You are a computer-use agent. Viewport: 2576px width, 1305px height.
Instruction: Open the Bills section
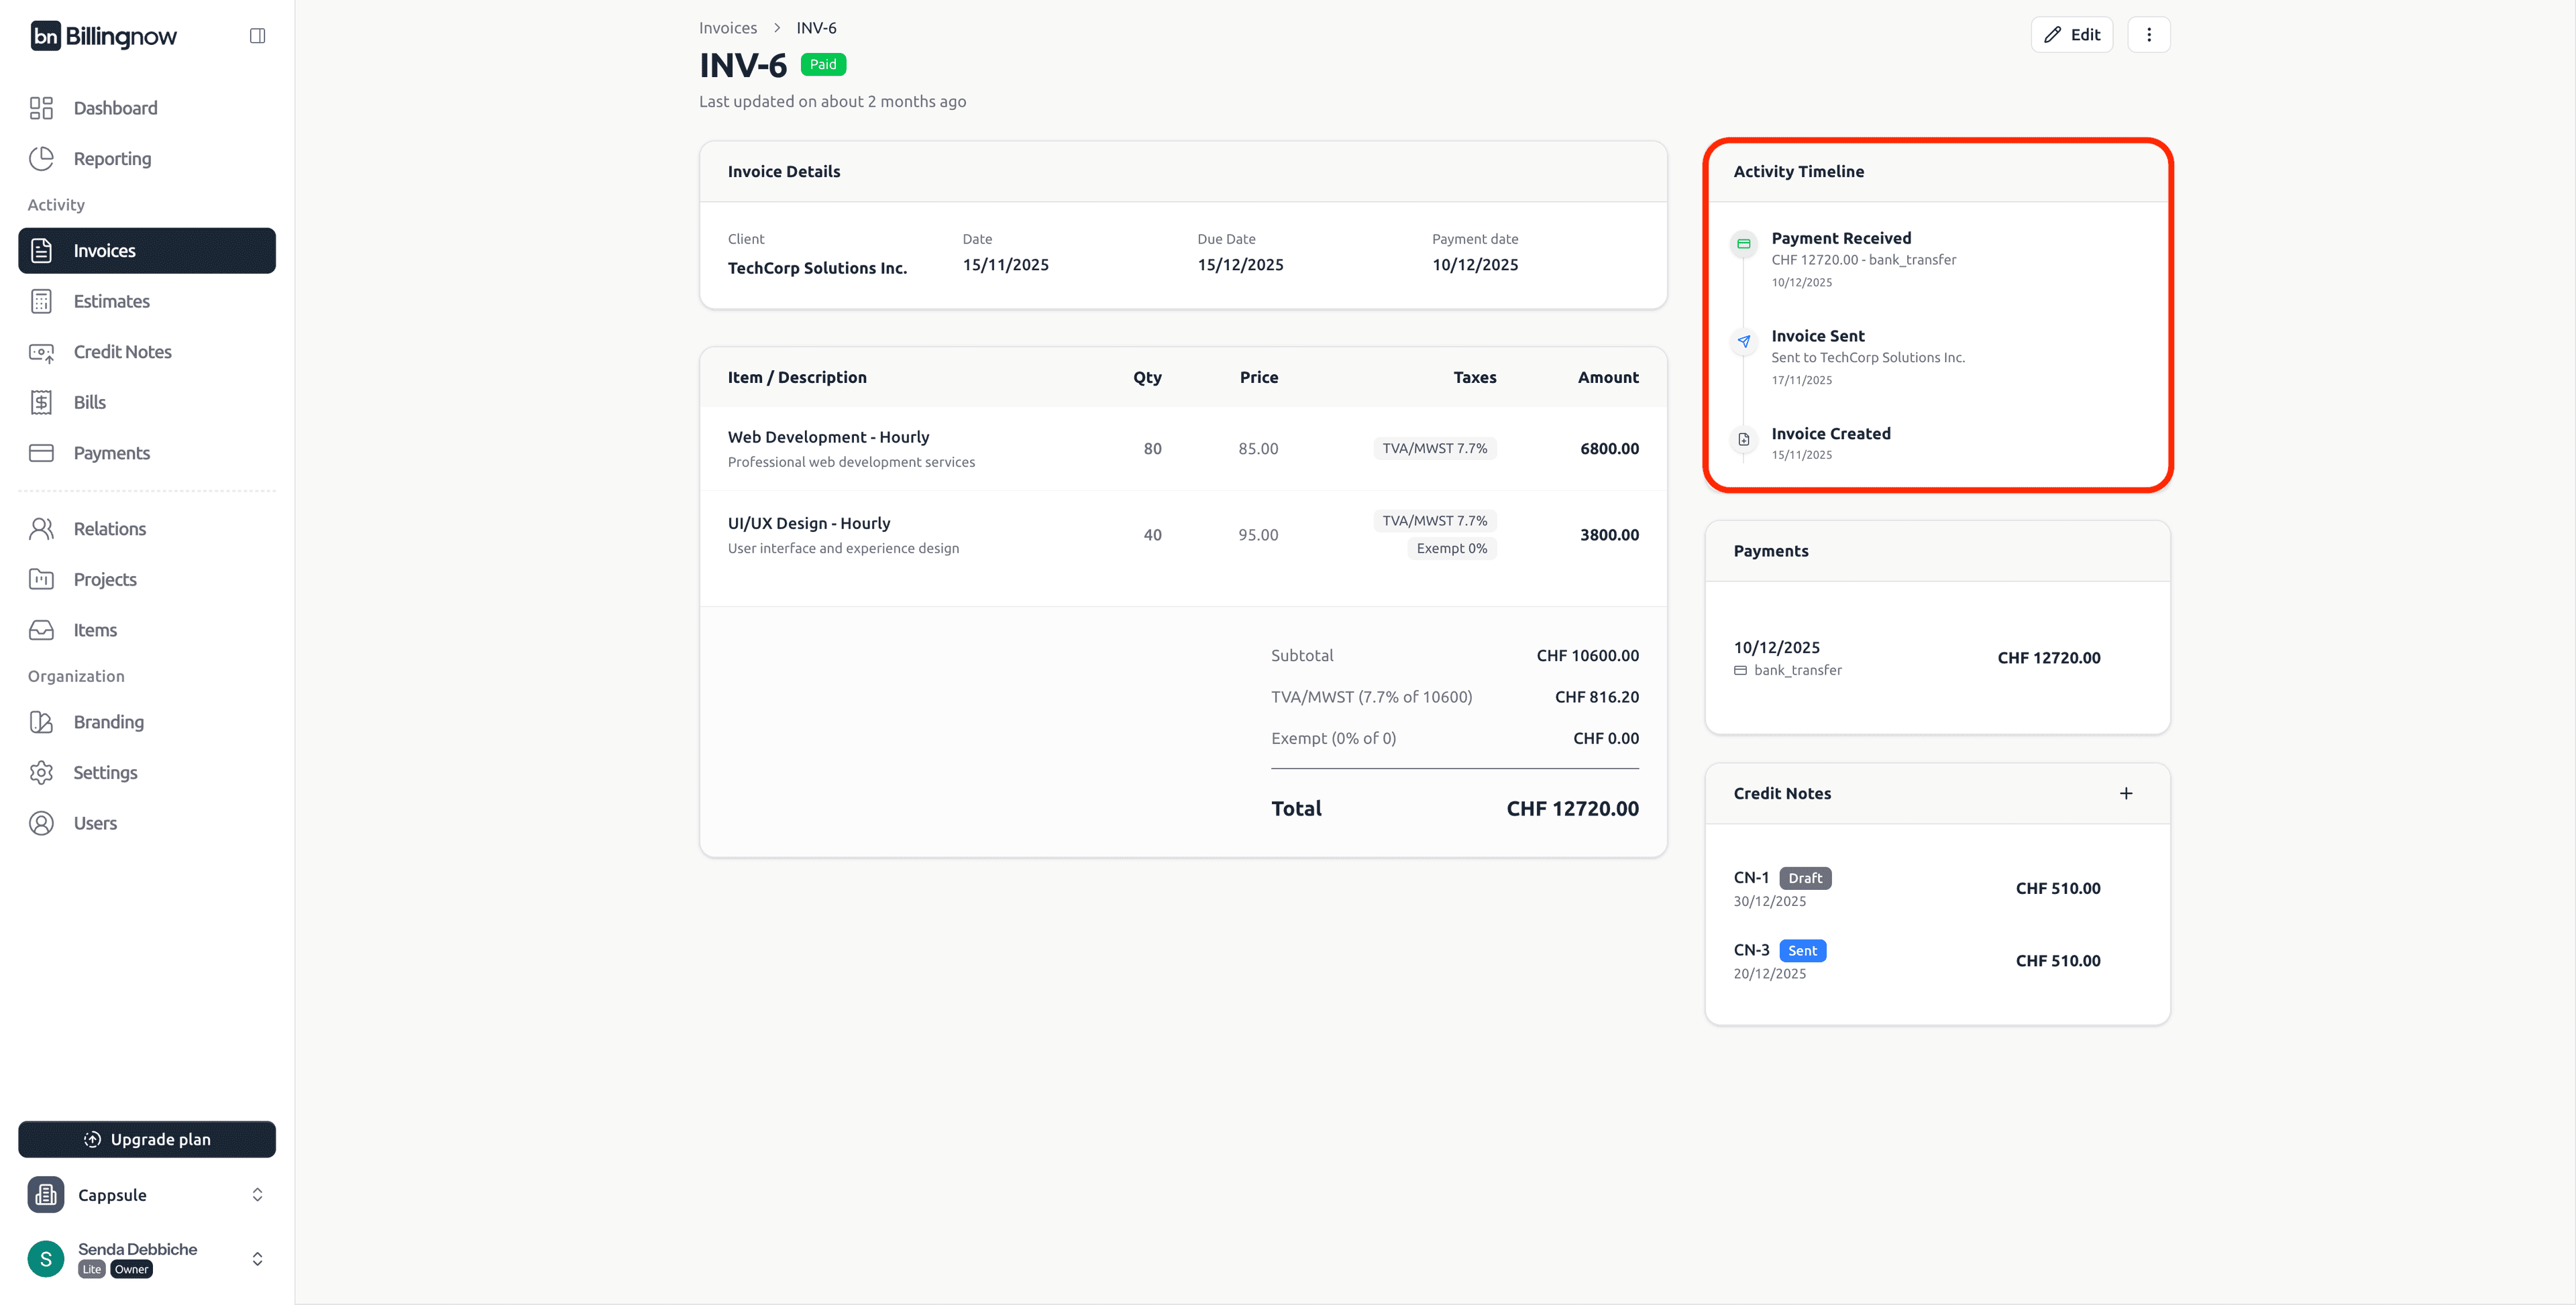click(89, 402)
